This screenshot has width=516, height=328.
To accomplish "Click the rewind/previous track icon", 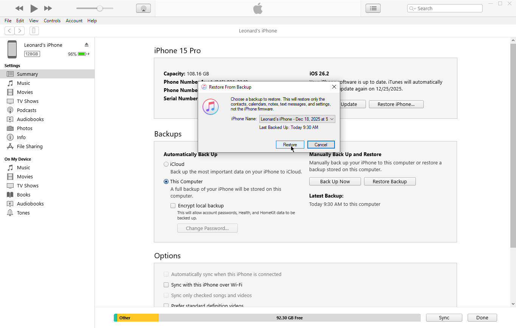I will point(19,8).
